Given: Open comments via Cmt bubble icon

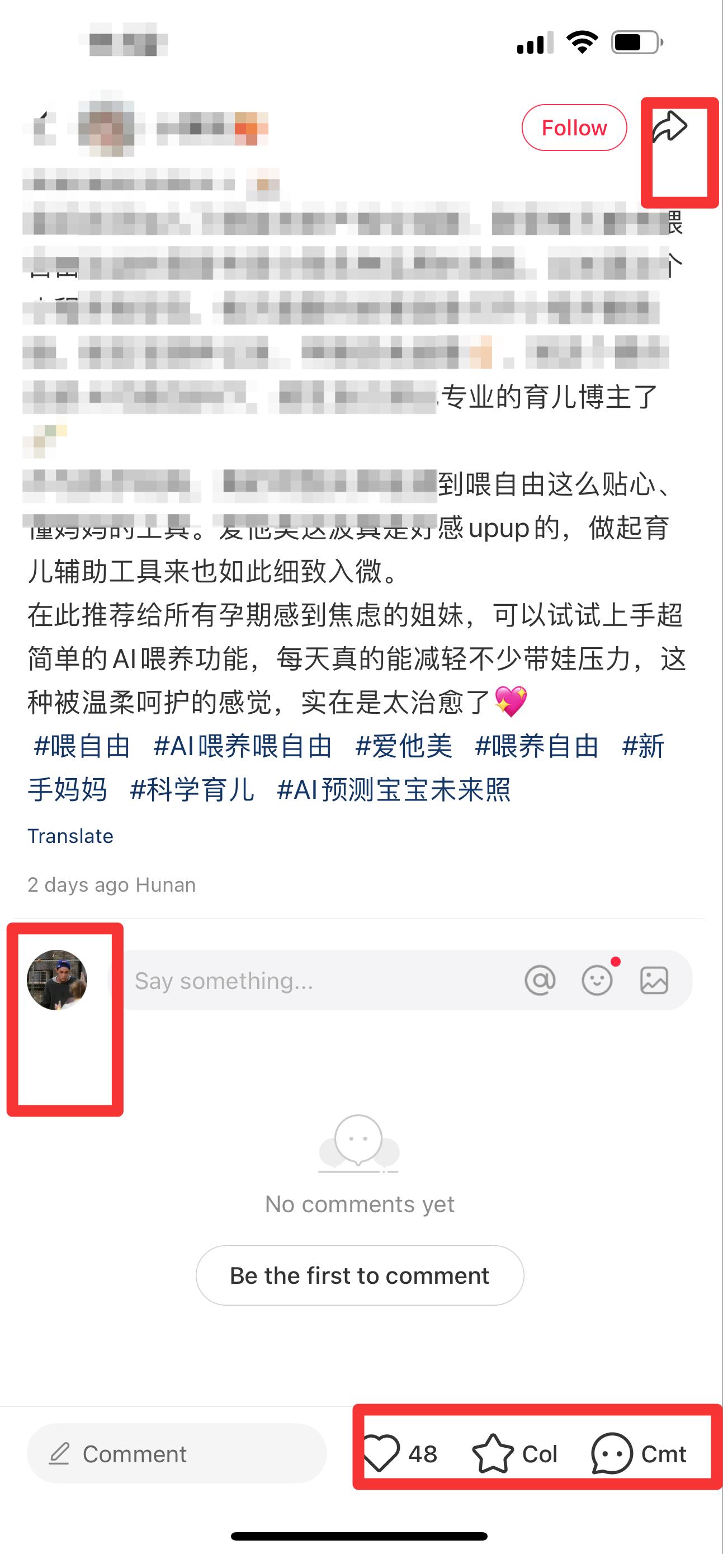Looking at the screenshot, I should tap(611, 1453).
